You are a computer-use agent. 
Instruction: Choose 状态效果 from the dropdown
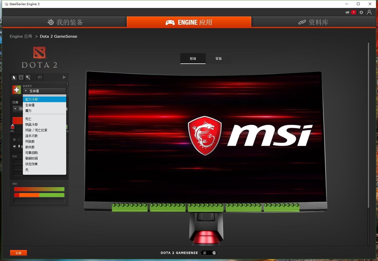[x=45, y=164]
